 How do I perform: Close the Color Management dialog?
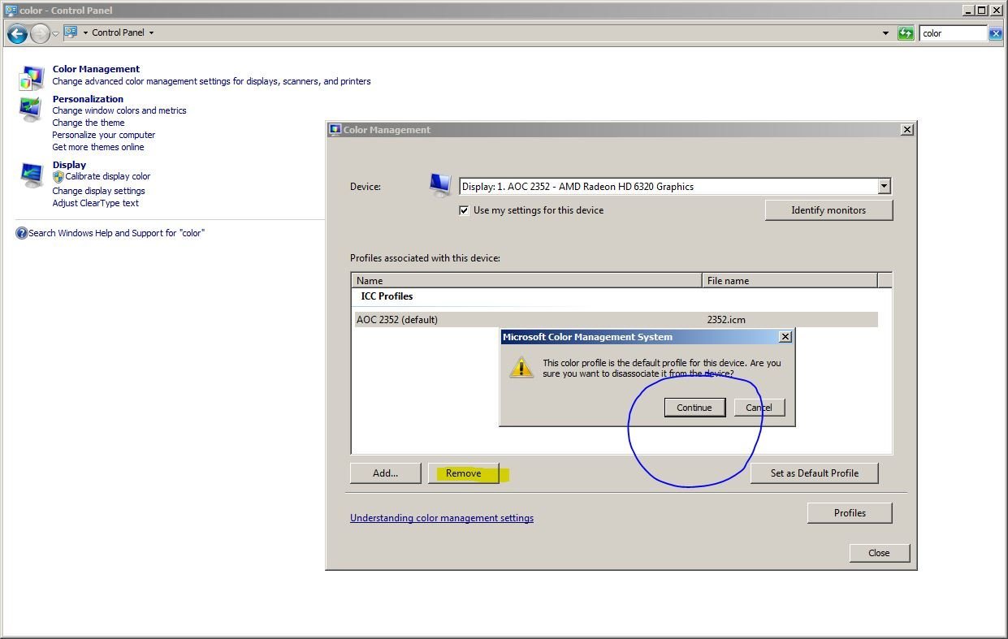(x=907, y=130)
